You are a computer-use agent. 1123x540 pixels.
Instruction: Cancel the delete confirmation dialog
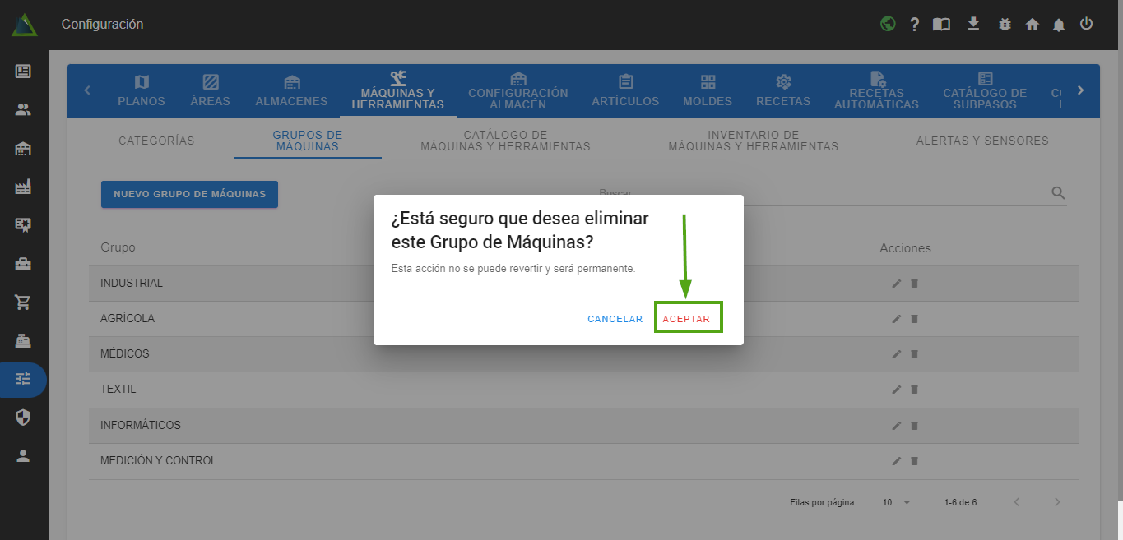(x=615, y=319)
